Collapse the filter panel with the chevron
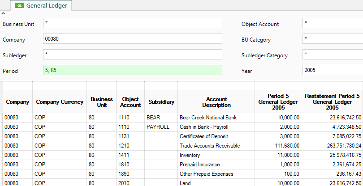363x186 pixels. (x=4, y=14)
